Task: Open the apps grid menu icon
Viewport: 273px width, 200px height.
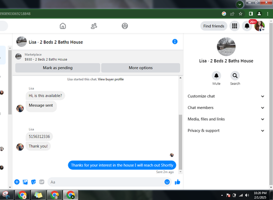Action: tap(234, 26)
